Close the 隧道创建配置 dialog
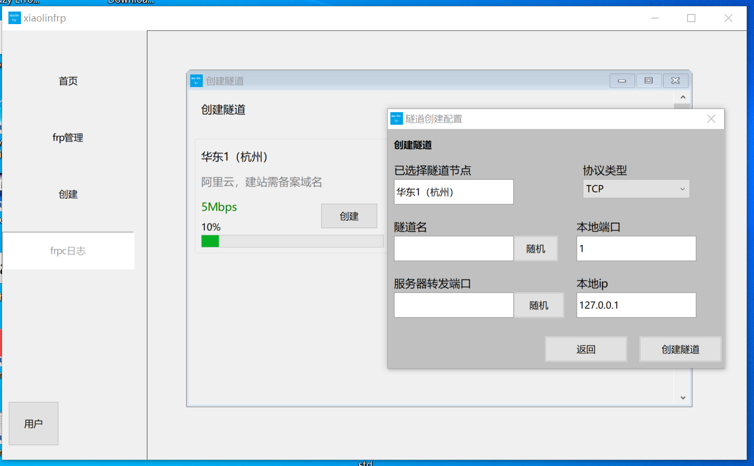 coord(711,118)
